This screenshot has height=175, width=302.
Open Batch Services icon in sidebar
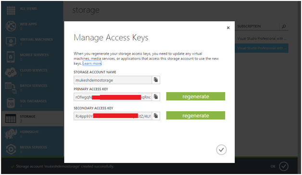[x=11, y=88]
